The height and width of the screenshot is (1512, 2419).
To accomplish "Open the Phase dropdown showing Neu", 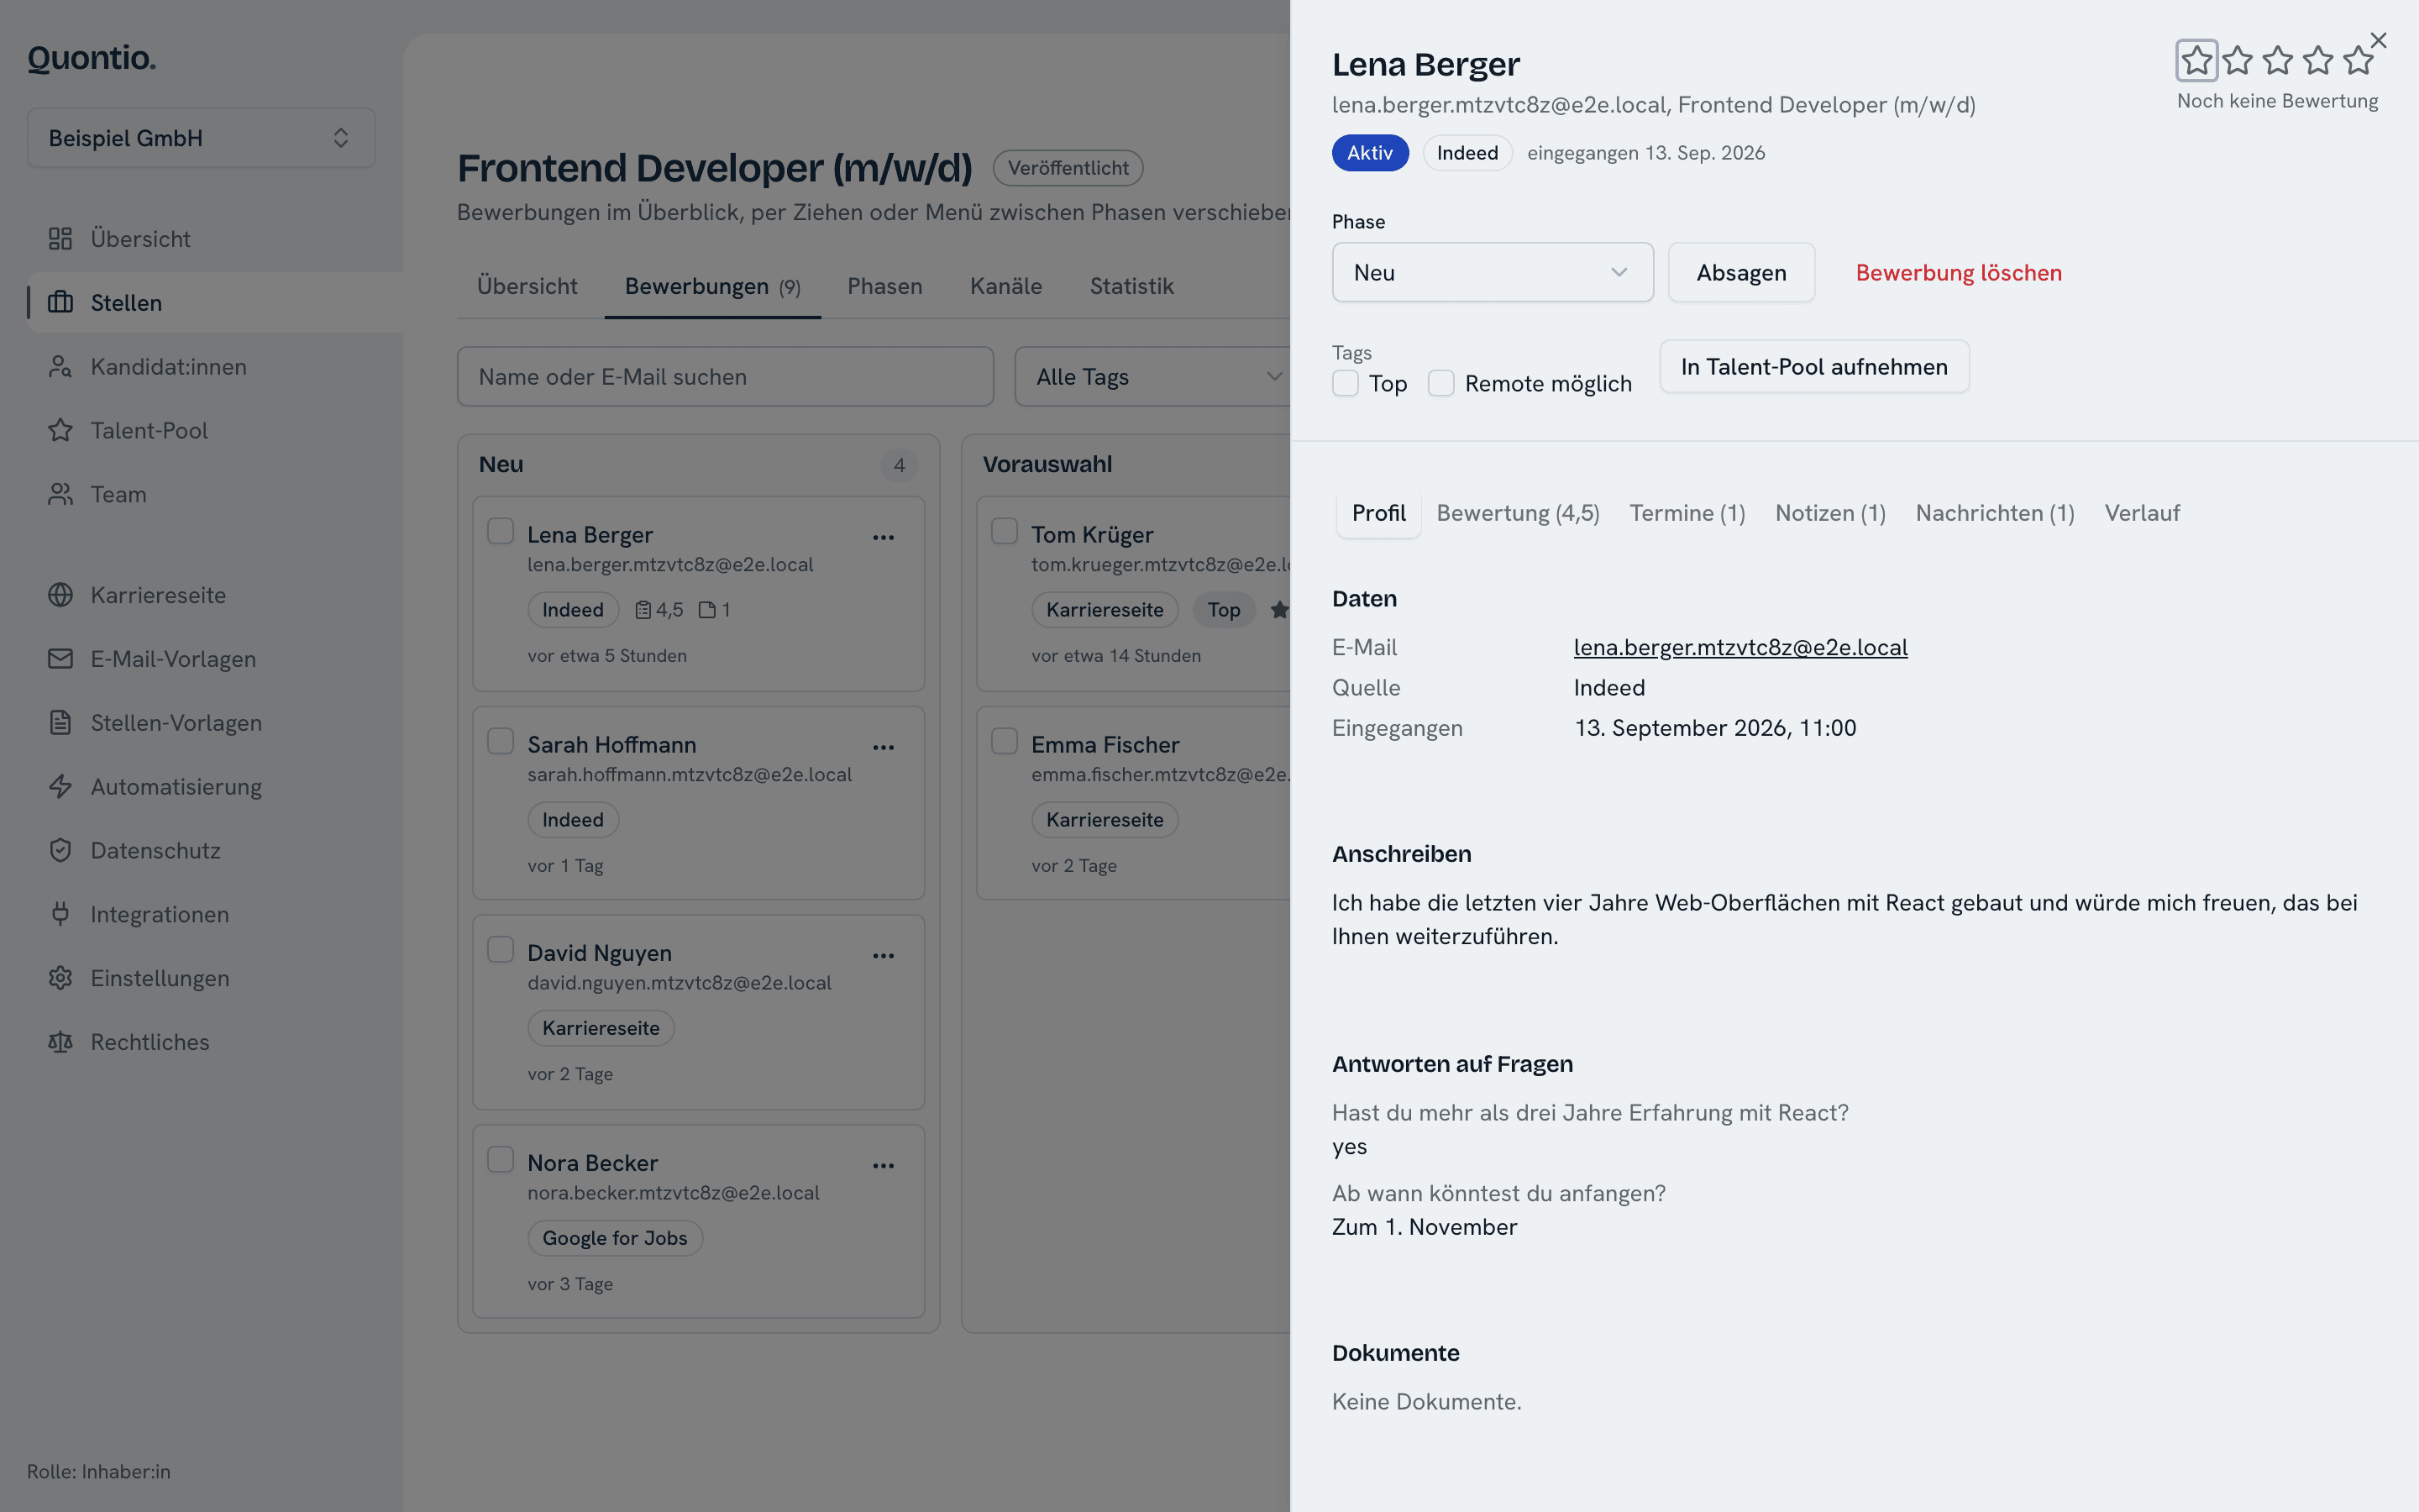I will [x=1493, y=272].
